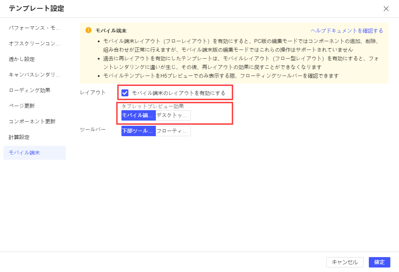The height and width of the screenshot is (272, 399).
Task: Click the 確定 confirm button
Action: click(379, 262)
